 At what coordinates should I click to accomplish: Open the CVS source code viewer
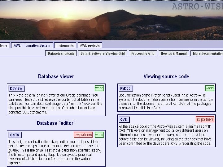coord(124,119)
